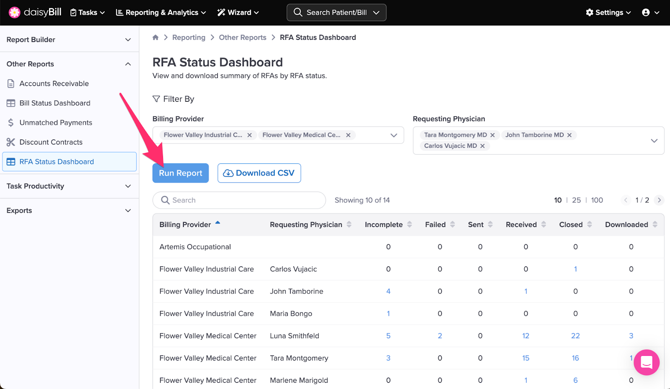Show 25 rows per page

tap(576, 200)
